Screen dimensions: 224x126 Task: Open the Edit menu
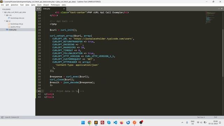point(7,5)
